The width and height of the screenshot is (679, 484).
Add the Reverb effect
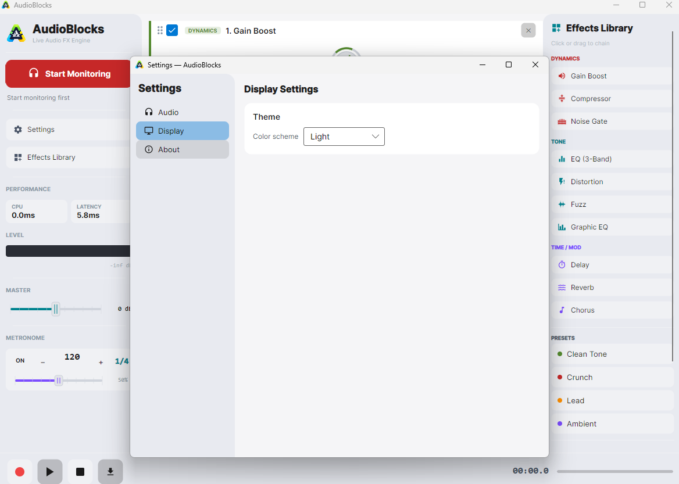click(612, 288)
